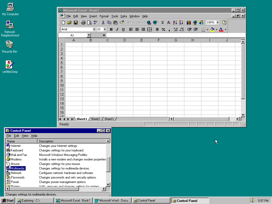The height and width of the screenshot is (204, 272).
Task: Select the Format Painter brush
Action: 122,23
